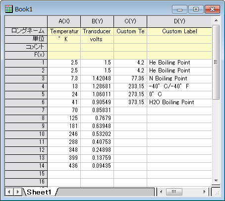Click horizontal scrollbar left arrow

point(161,192)
